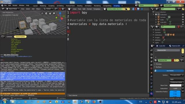Image resolution: width=185 pixels, height=104 pixels.
Task: Toggle the Collection exclude checkbox in outliner
Action: click(x=156, y=14)
